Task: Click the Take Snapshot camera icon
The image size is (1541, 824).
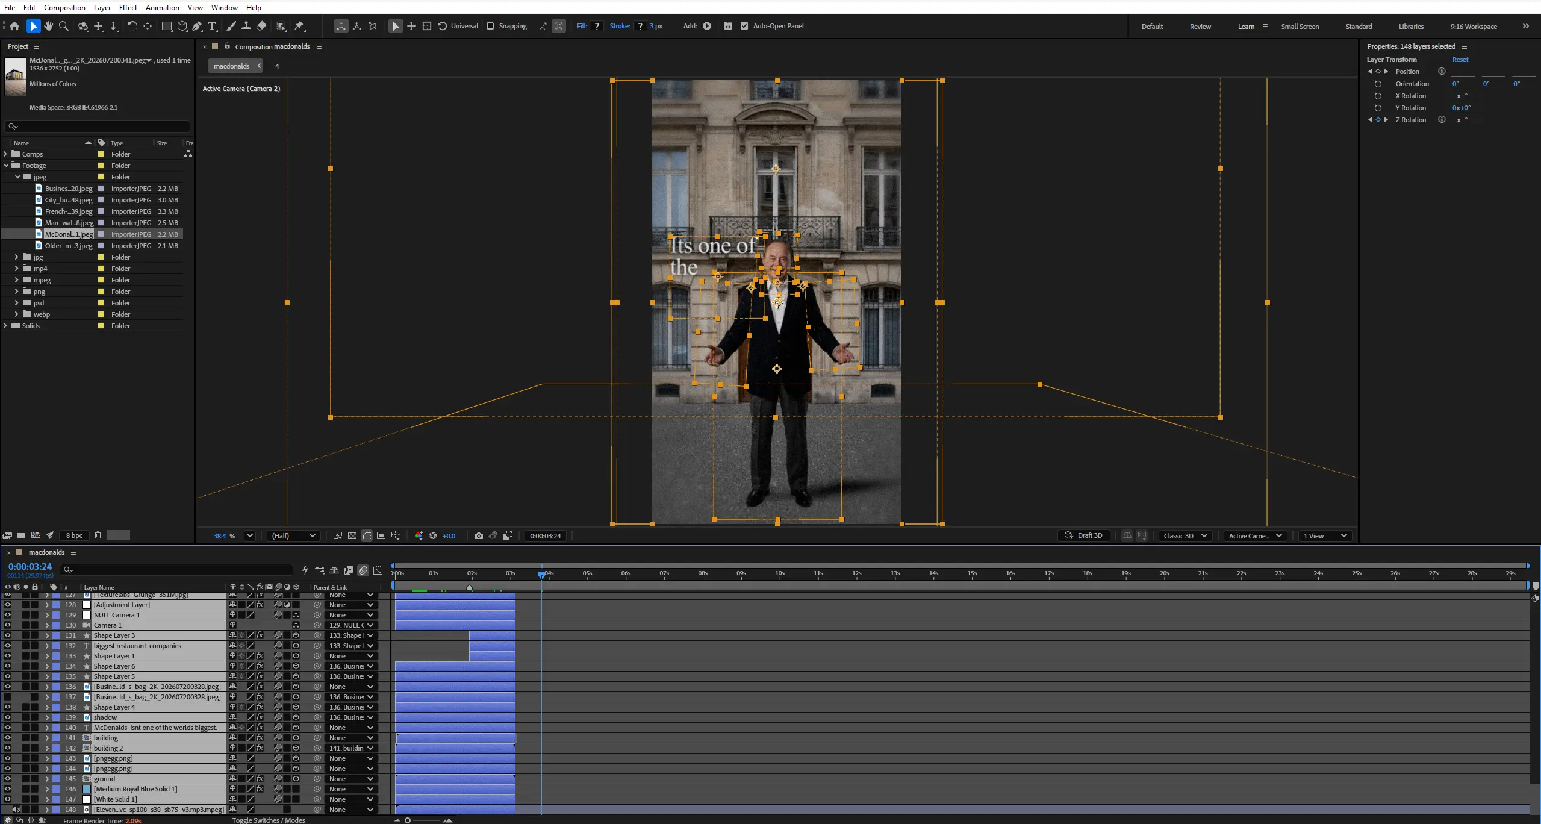Action: coord(479,535)
